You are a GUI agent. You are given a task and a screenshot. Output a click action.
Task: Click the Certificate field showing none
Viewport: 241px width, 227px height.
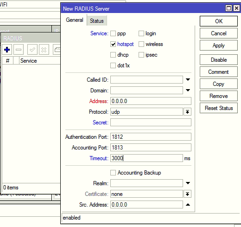(x=146, y=194)
